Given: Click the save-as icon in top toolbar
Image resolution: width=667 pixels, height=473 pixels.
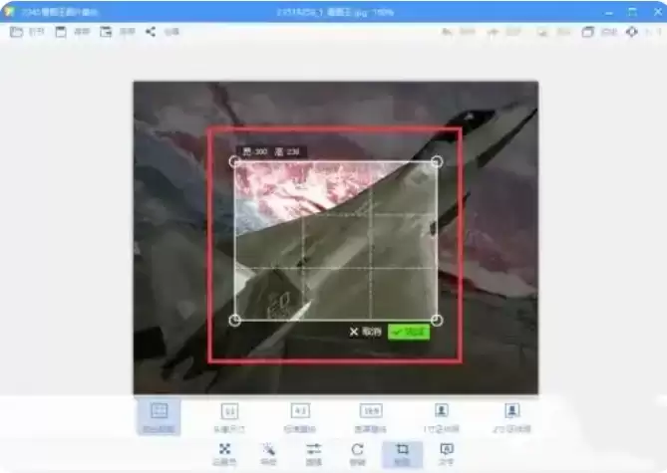Looking at the screenshot, I should pyautogui.click(x=106, y=32).
